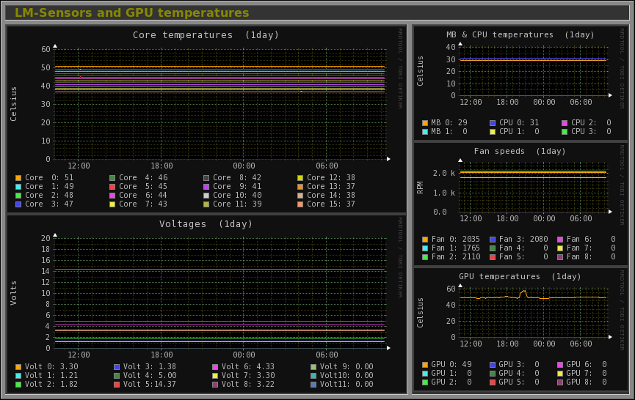Image resolution: width=635 pixels, height=400 pixels.
Task: Click the 'Fan 4: 0' legend entry
Action: (519, 248)
